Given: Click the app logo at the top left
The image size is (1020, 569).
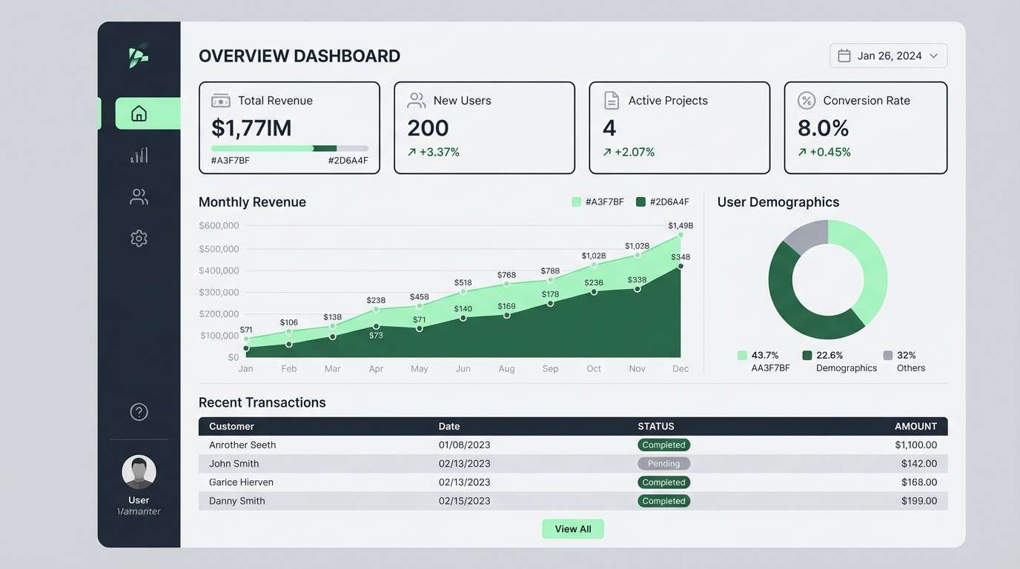Looking at the screenshot, I should pos(137,56).
